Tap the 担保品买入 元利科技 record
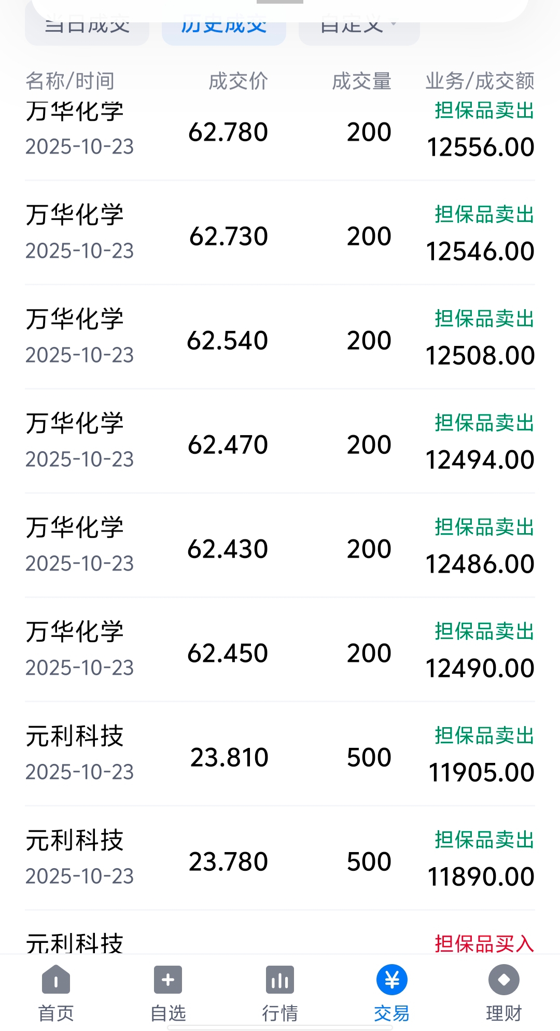The height and width of the screenshot is (1031, 560). pos(280,941)
